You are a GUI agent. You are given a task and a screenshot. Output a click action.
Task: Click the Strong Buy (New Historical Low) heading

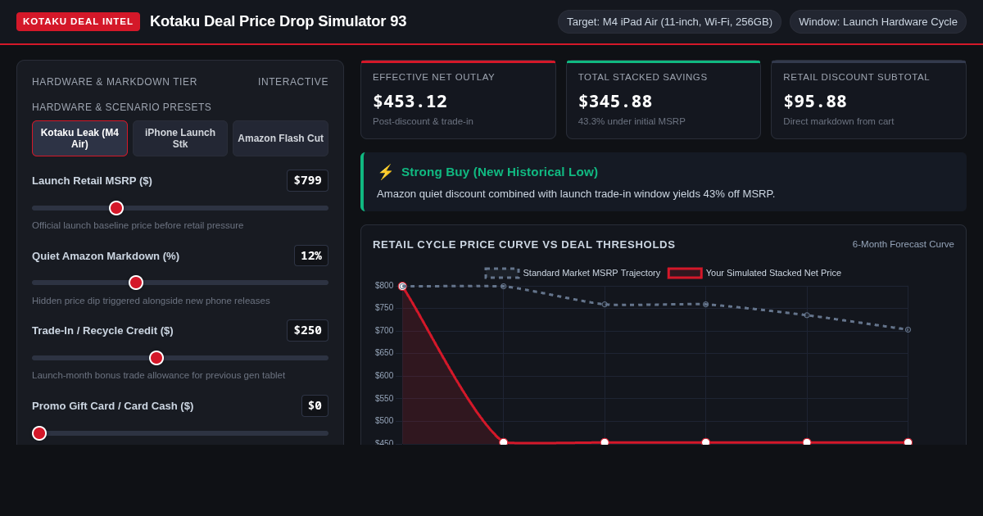(x=500, y=172)
